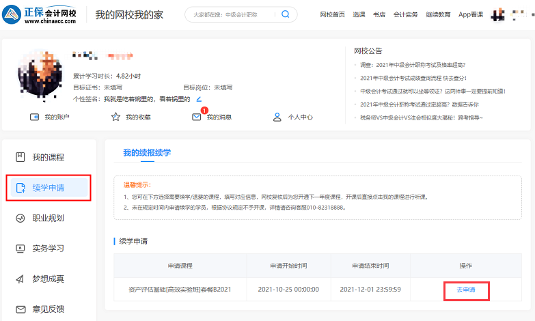
Task: Open 选课 in top navigation
Action: [359, 14]
